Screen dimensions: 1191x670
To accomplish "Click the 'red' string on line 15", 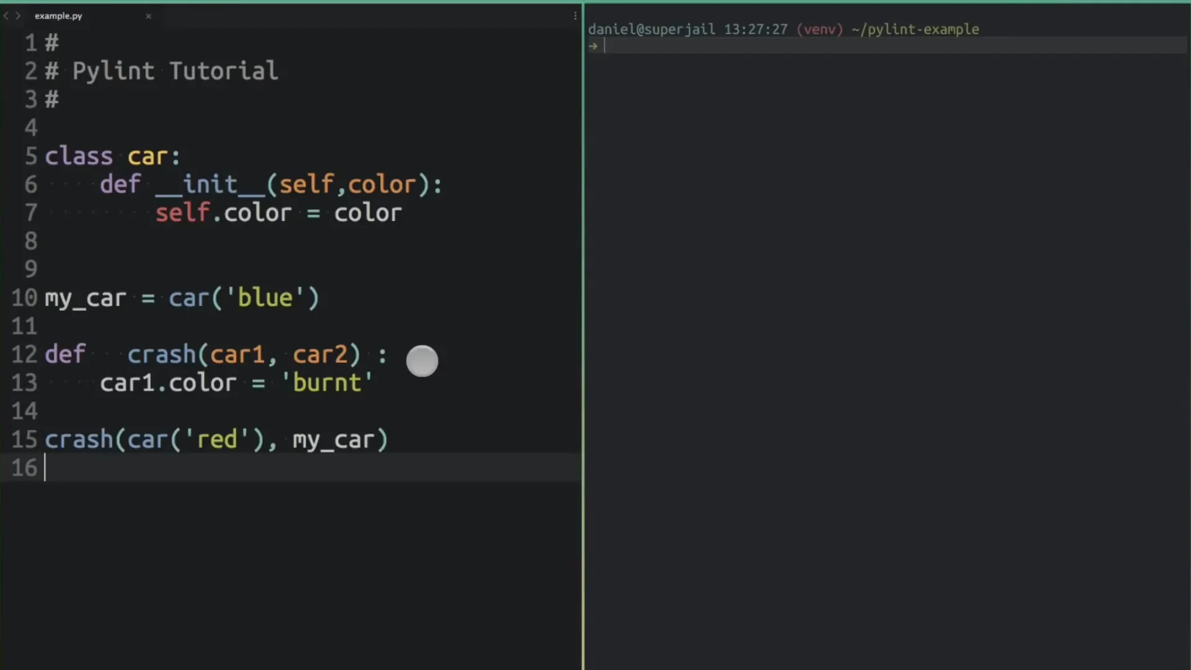I will tap(217, 440).
